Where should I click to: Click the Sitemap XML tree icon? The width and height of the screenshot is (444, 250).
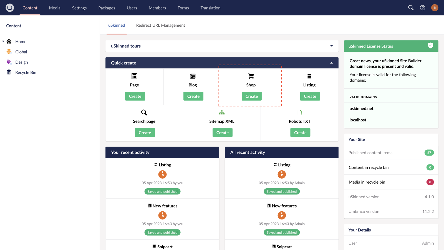tap(222, 112)
